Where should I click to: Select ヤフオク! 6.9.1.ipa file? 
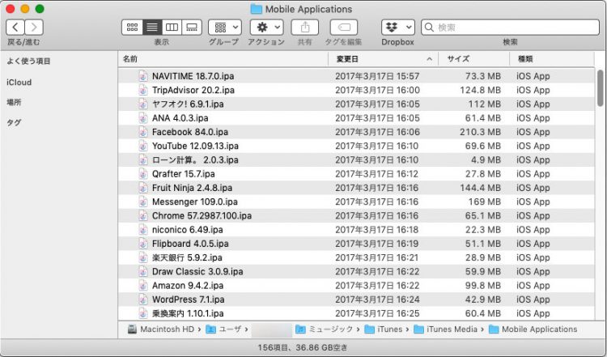356,104
